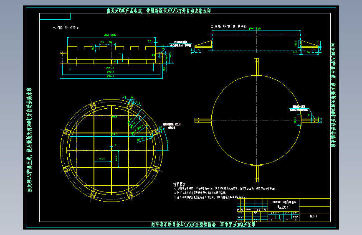Screen dimensions: 362x235
Task: Select the dashed section view with brackets
Action: 256,42
